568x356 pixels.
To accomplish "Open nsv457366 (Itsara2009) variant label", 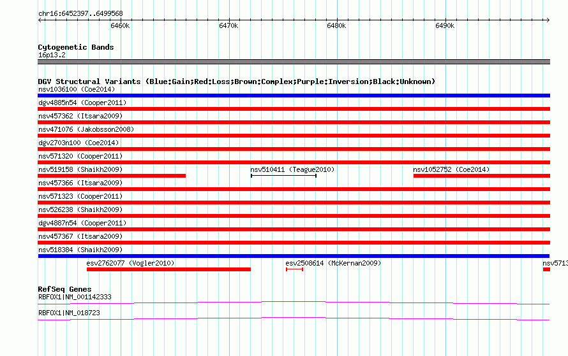I will click(80, 183).
